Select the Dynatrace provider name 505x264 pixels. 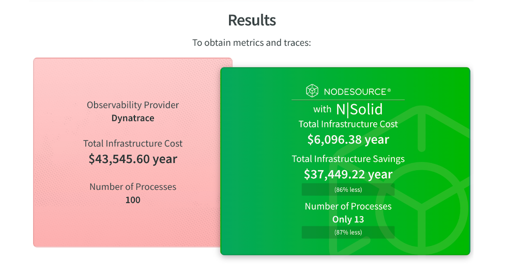click(133, 118)
